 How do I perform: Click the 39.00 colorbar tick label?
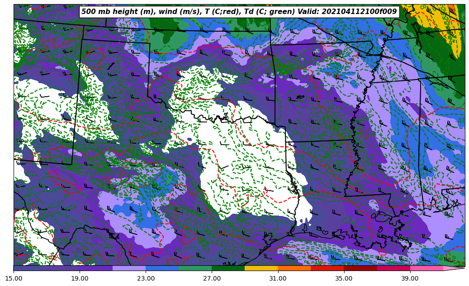[410, 278]
